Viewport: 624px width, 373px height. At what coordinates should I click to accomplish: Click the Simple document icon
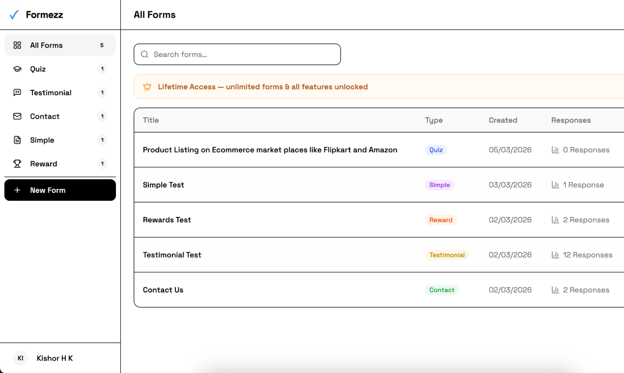click(17, 140)
